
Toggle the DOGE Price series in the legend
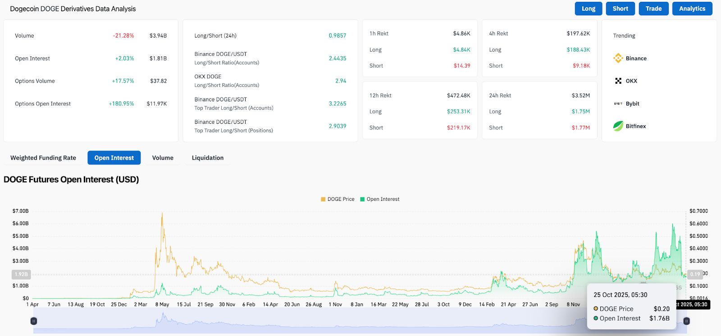tap(338, 199)
